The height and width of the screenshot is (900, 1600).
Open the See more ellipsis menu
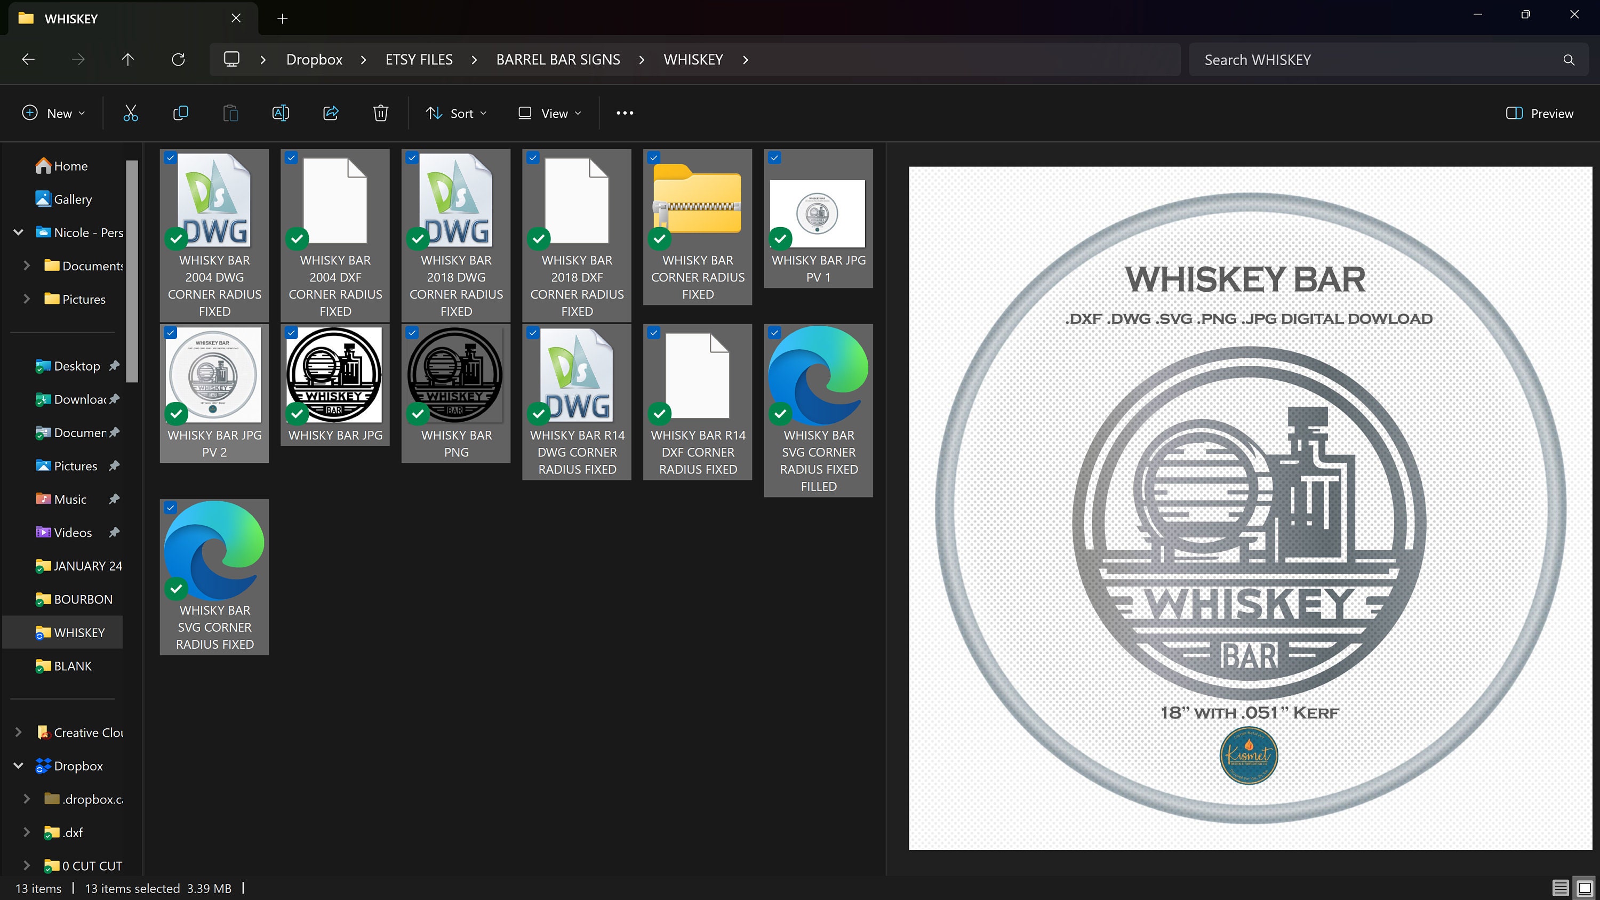624,113
